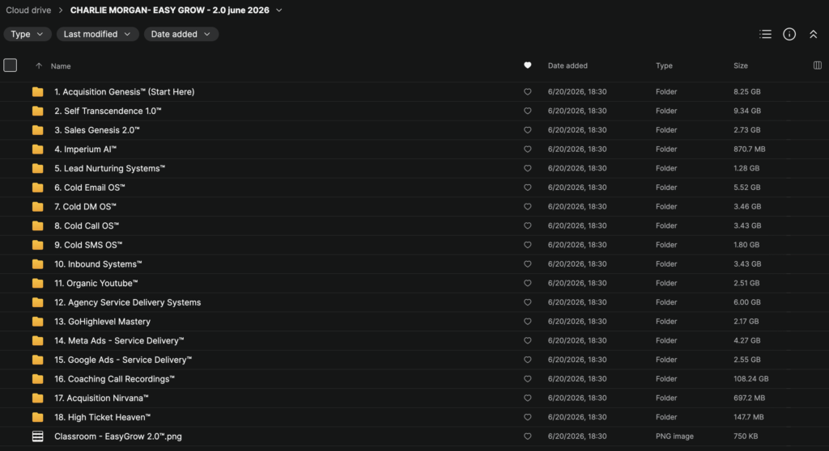Open the info panel icon

789,34
